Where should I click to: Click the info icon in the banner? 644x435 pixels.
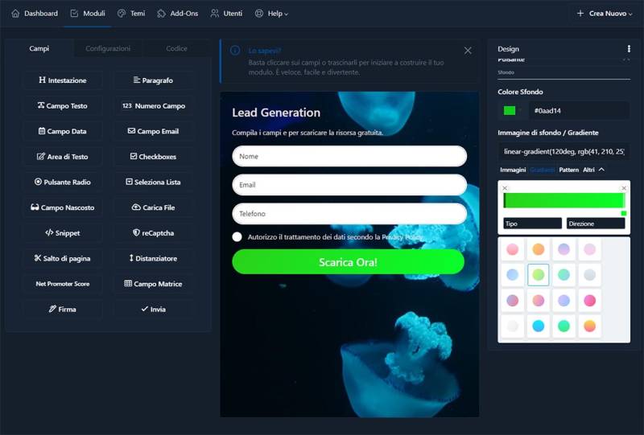coord(235,51)
